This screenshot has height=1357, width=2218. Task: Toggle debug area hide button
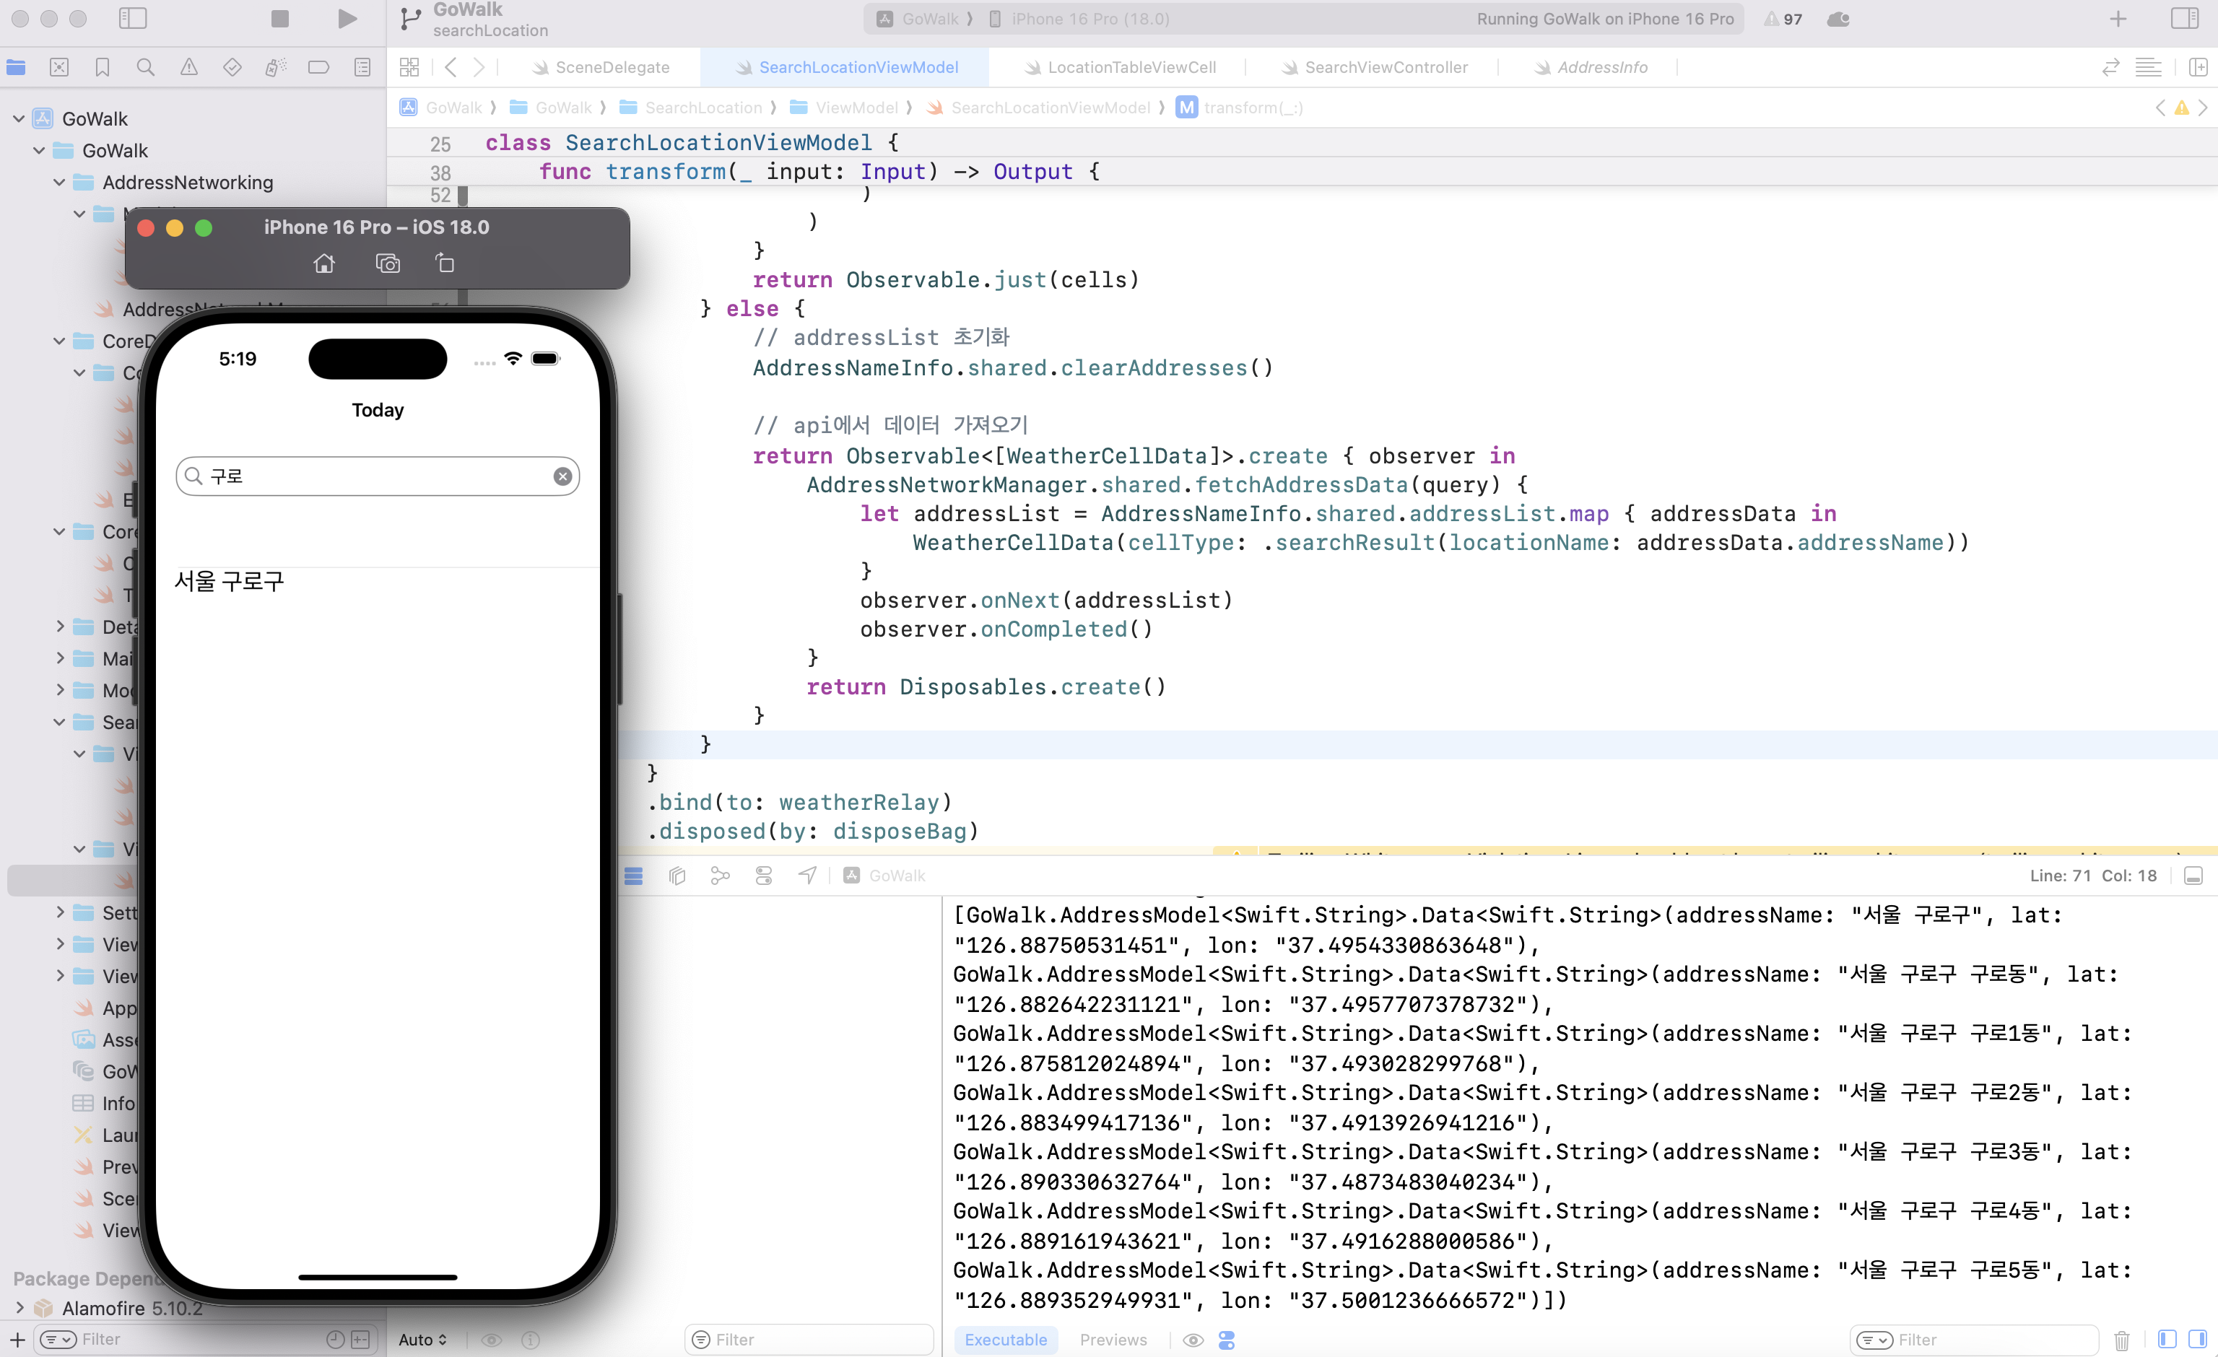[x=2193, y=876]
